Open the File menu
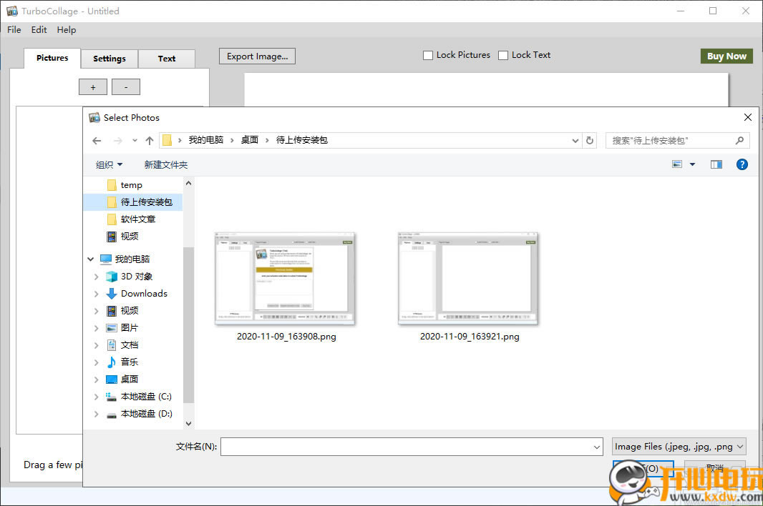Screen dimensions: 763x506 (14, 30)
